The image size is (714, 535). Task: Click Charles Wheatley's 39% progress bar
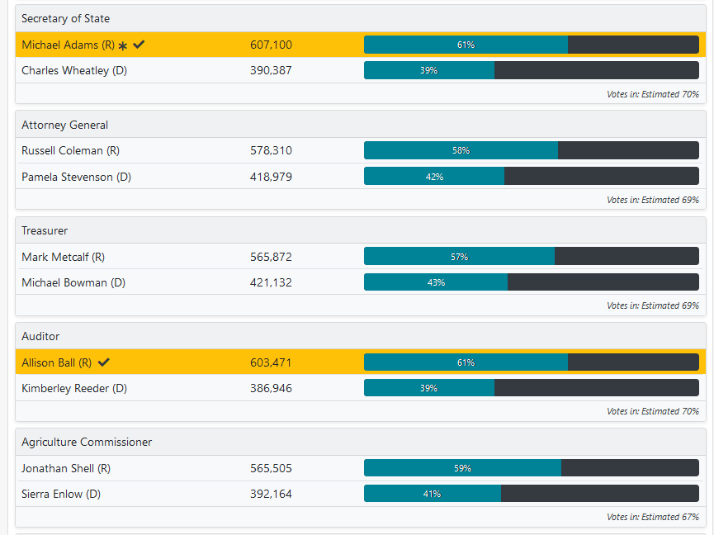pos(532,70)
